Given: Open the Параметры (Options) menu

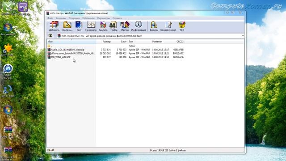Looking at the screenshot, I should [x=103, y=18].
